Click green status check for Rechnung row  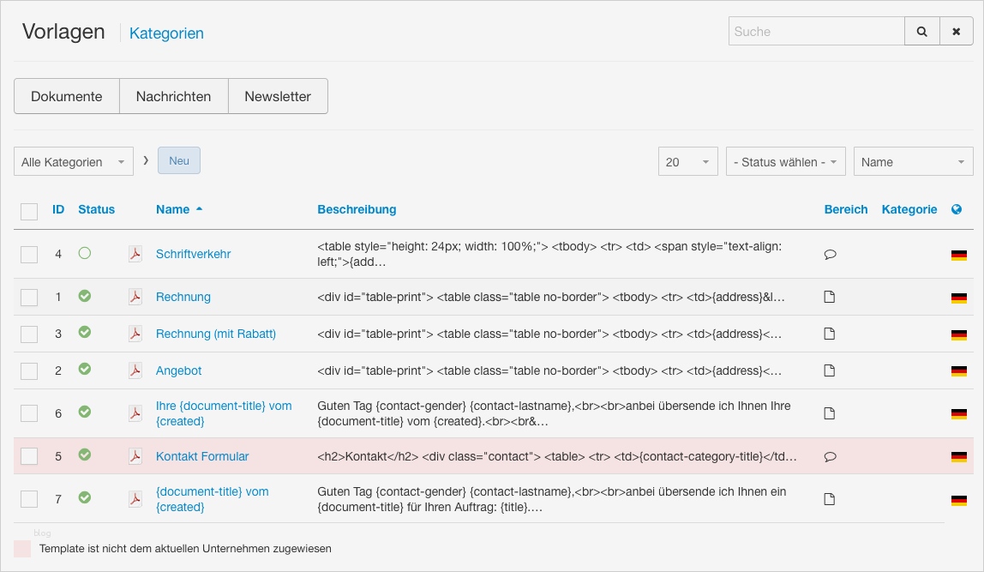coord(84,296)
